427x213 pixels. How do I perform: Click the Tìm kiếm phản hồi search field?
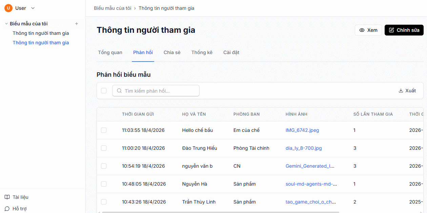156,91
